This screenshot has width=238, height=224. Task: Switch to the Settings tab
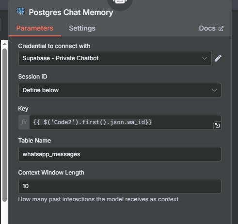[x=82, y=28]
